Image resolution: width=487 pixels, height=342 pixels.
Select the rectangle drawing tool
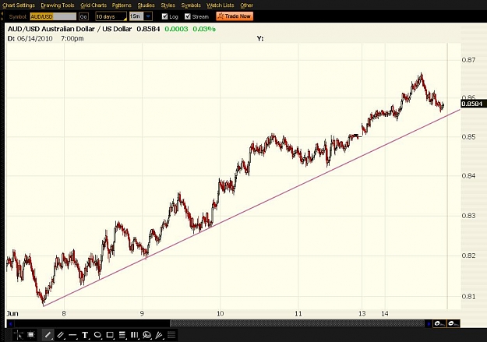pos(110,335)
